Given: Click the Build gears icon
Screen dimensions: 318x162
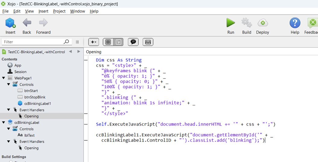Looking at the screenshot, I should click(x=246, y=23).
